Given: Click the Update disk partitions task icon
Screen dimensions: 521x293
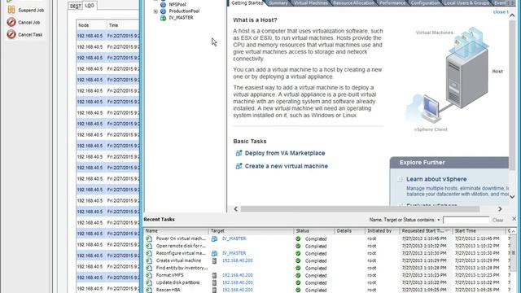Looking at the screenshot, I should 149,282.
